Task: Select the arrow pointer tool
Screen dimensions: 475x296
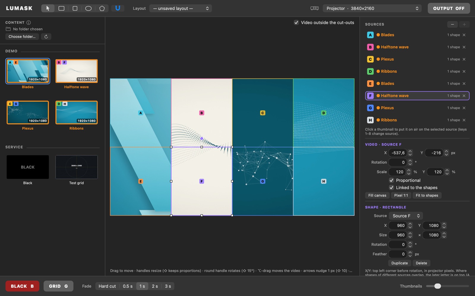Action: click(x=48, y=8)
